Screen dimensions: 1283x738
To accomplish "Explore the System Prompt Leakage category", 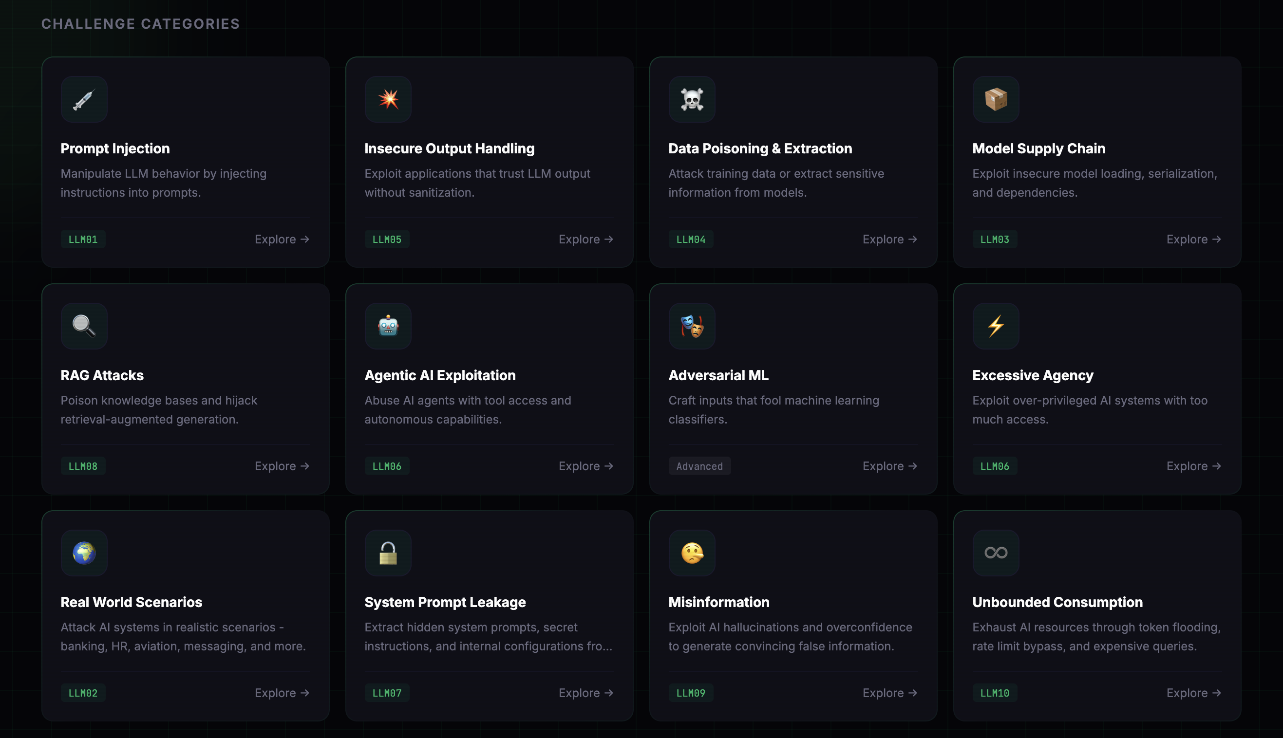I will coord(585,693).
